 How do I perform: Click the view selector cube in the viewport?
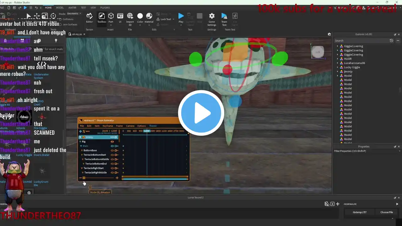(318, 52)
